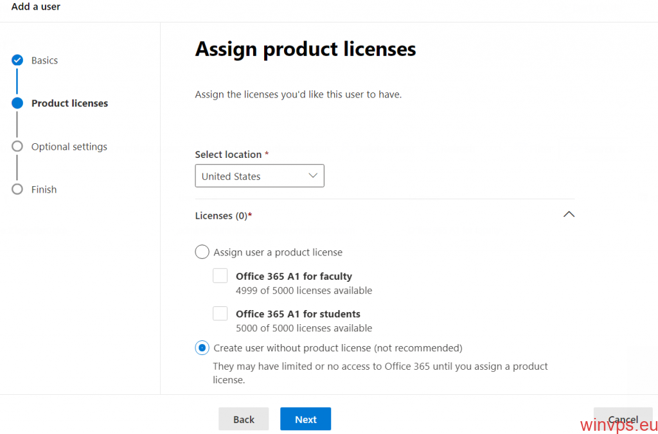Jump to the Finish step label

(x=44, y=189)
